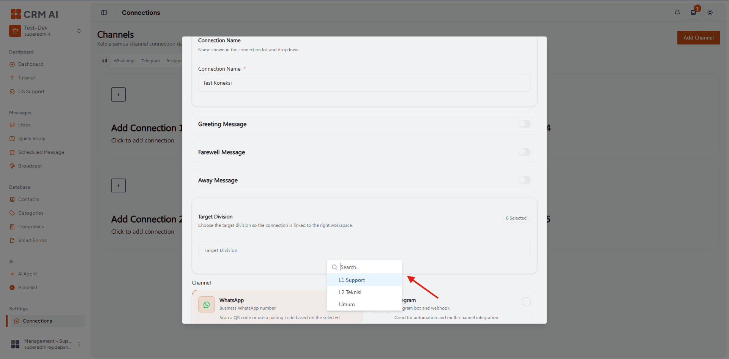Click the search magnifier icon in dropdown
This screenshot has height=359, width=729.
[x=335, y=267]
